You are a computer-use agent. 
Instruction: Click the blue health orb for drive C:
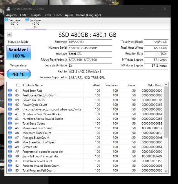pyautogui.click(x=7, y=20)
